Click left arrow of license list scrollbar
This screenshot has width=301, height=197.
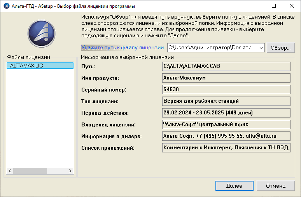coord(9,171)
